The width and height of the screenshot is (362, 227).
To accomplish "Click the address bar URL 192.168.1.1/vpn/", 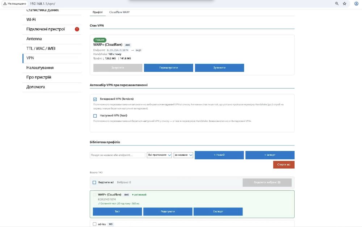I will pyautogui.click(x=42, y=4).
